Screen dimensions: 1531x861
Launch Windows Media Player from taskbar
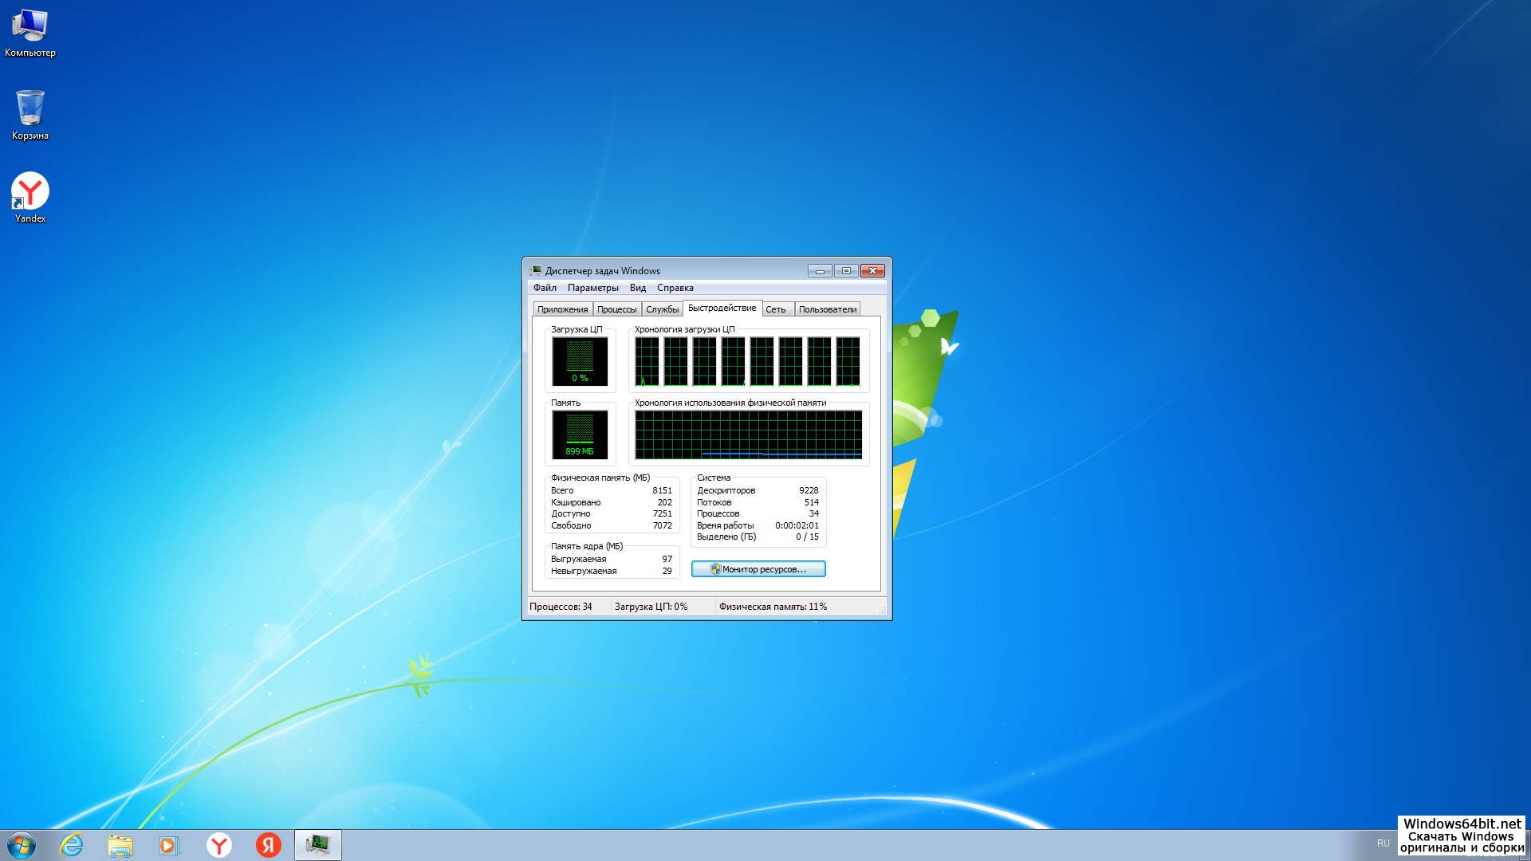coord(169,845)
